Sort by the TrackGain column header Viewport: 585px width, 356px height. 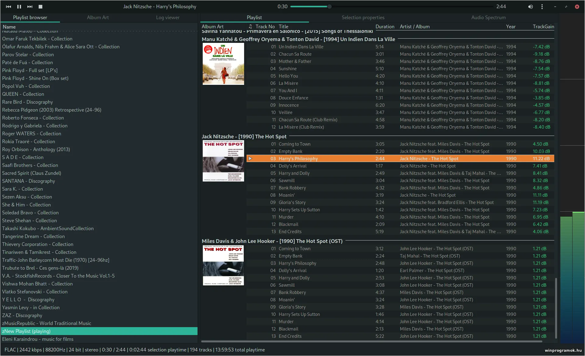(x=543, y=26)
